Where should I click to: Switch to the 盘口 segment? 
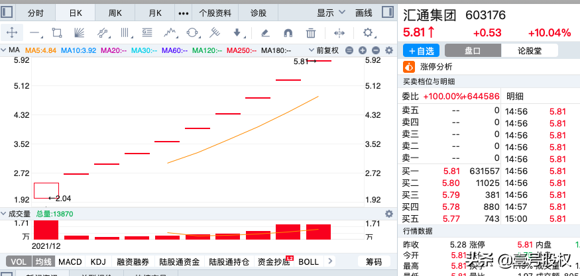pos(473,50)
